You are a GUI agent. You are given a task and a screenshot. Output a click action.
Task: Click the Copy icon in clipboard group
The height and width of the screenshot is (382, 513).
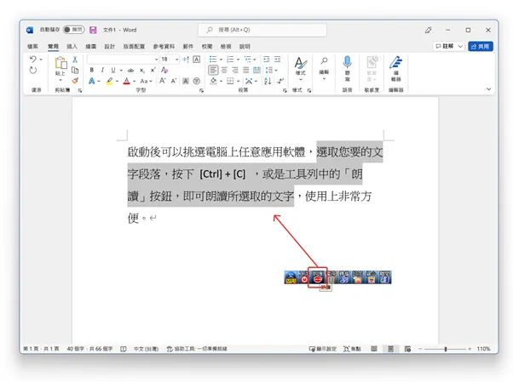coord(75,71)
